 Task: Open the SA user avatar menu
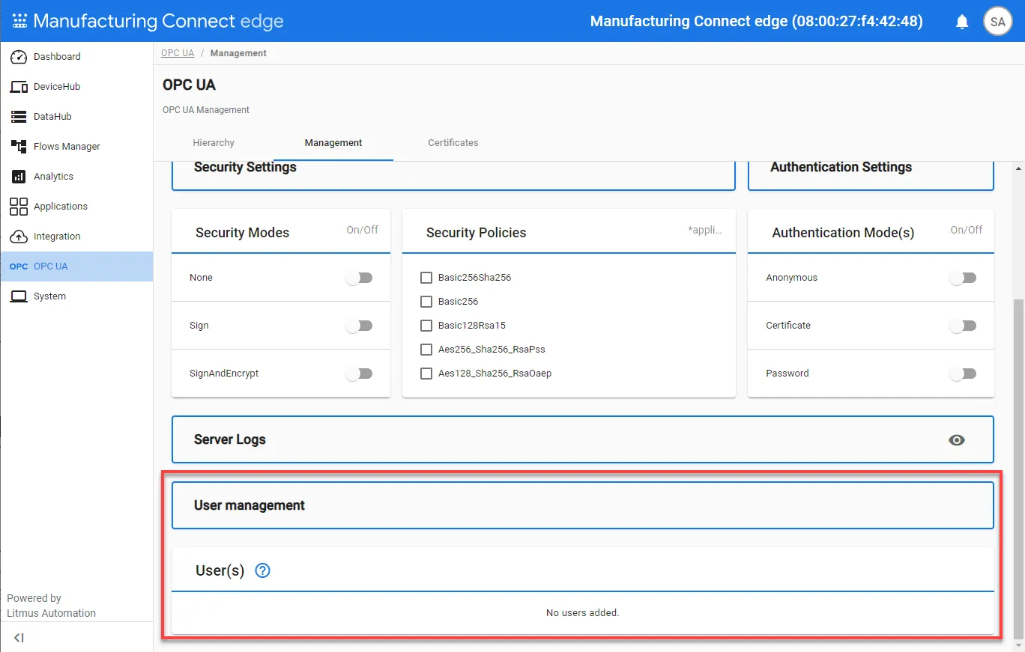point(997,22)
